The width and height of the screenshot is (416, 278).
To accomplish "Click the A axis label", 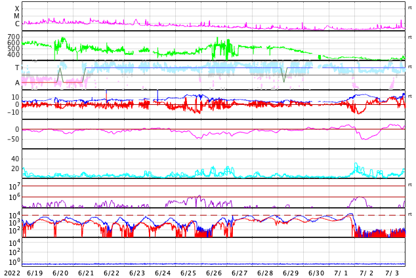I will pyautogui.click(x=17, y=83).
